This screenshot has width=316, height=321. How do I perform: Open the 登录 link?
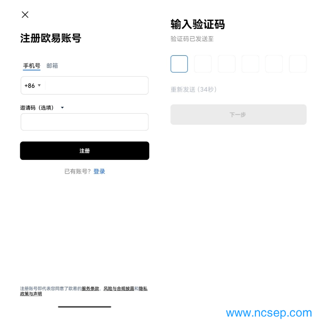[x=99, y=171]
